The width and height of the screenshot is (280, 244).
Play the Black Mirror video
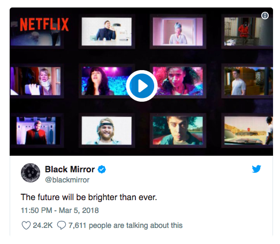point(142,86)
